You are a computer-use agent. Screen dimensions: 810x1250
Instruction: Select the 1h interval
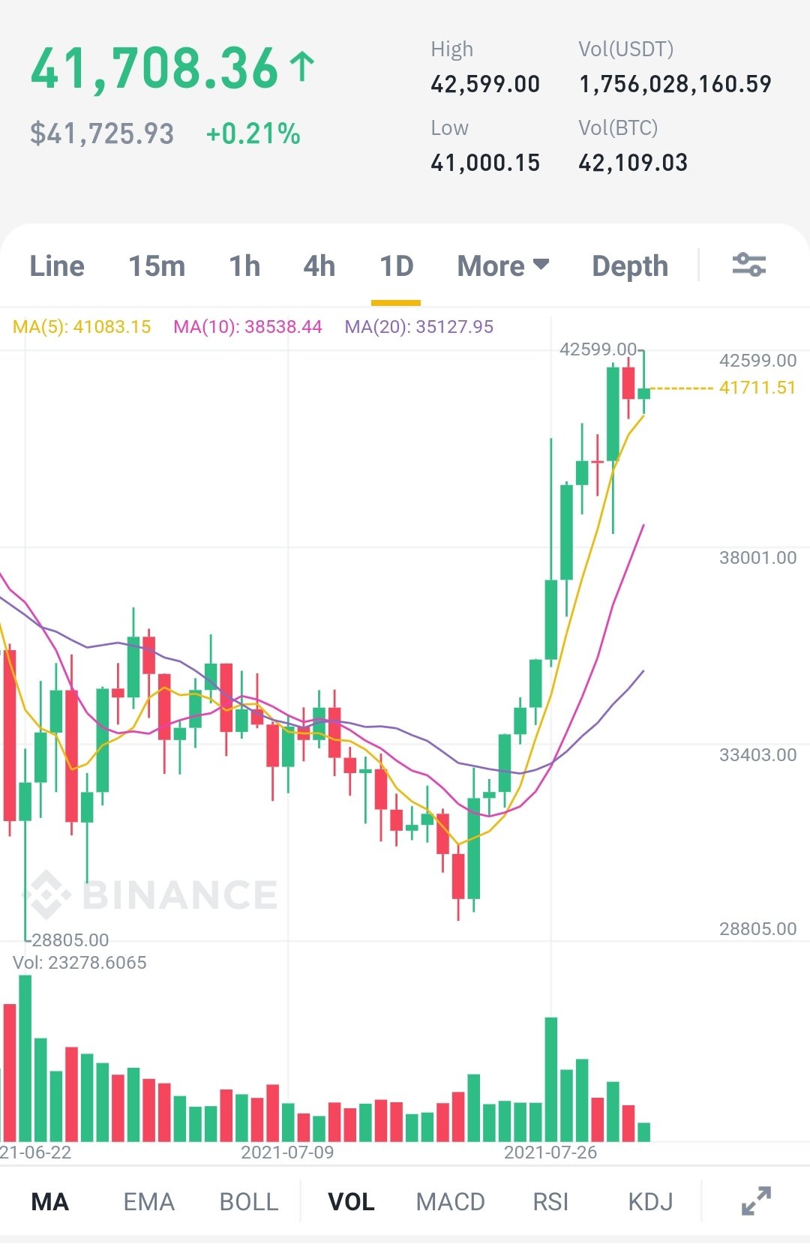244,266
